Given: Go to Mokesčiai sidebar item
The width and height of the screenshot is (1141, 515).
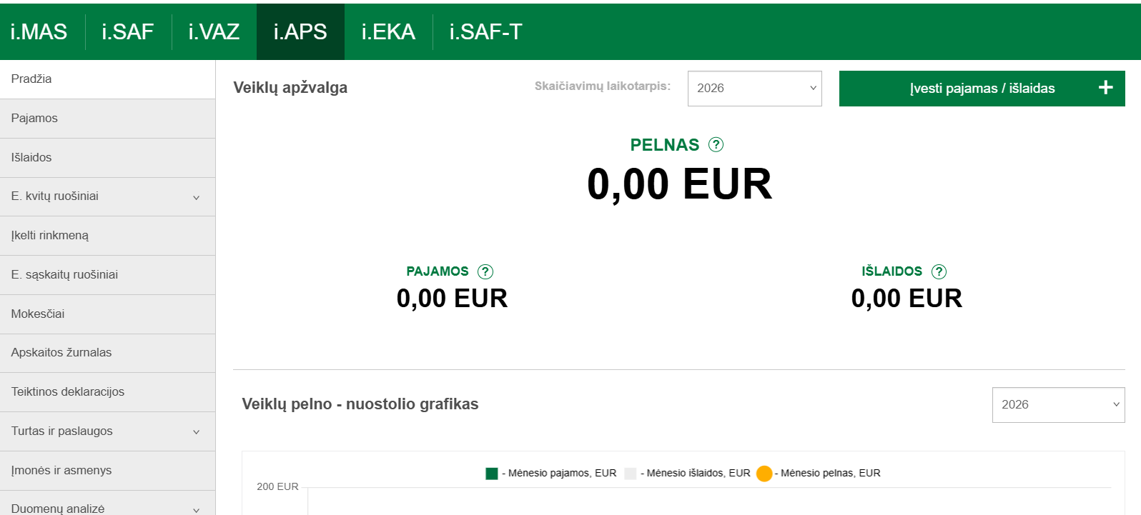Looking at the screenshot, I should coord(38,314).
